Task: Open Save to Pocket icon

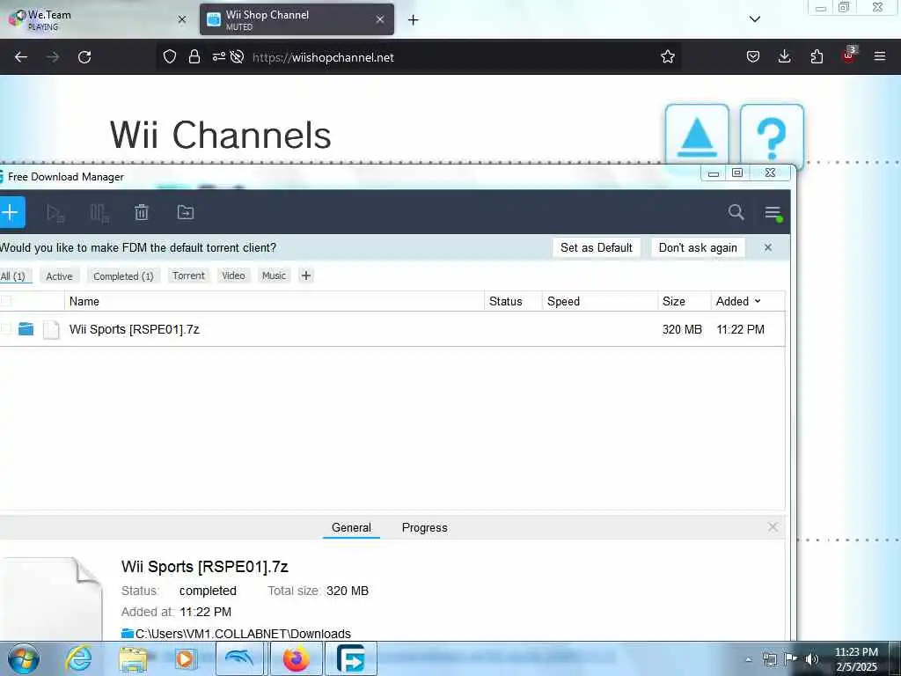Action: [x=753, y=56]
